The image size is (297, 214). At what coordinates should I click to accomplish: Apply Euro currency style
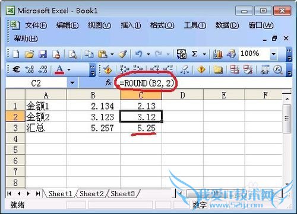click(x=16, y=69)
